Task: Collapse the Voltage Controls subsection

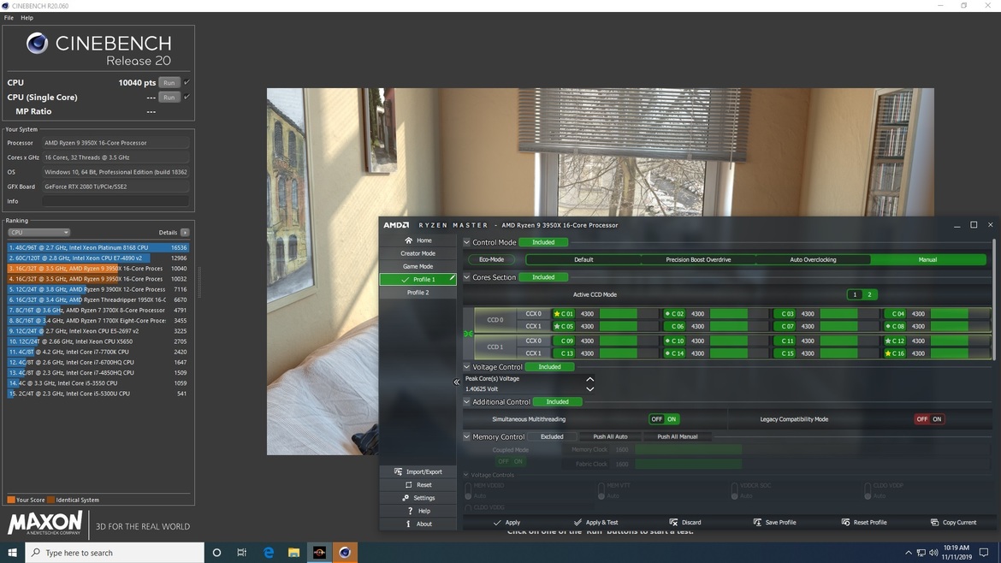Action: point(466,475)
